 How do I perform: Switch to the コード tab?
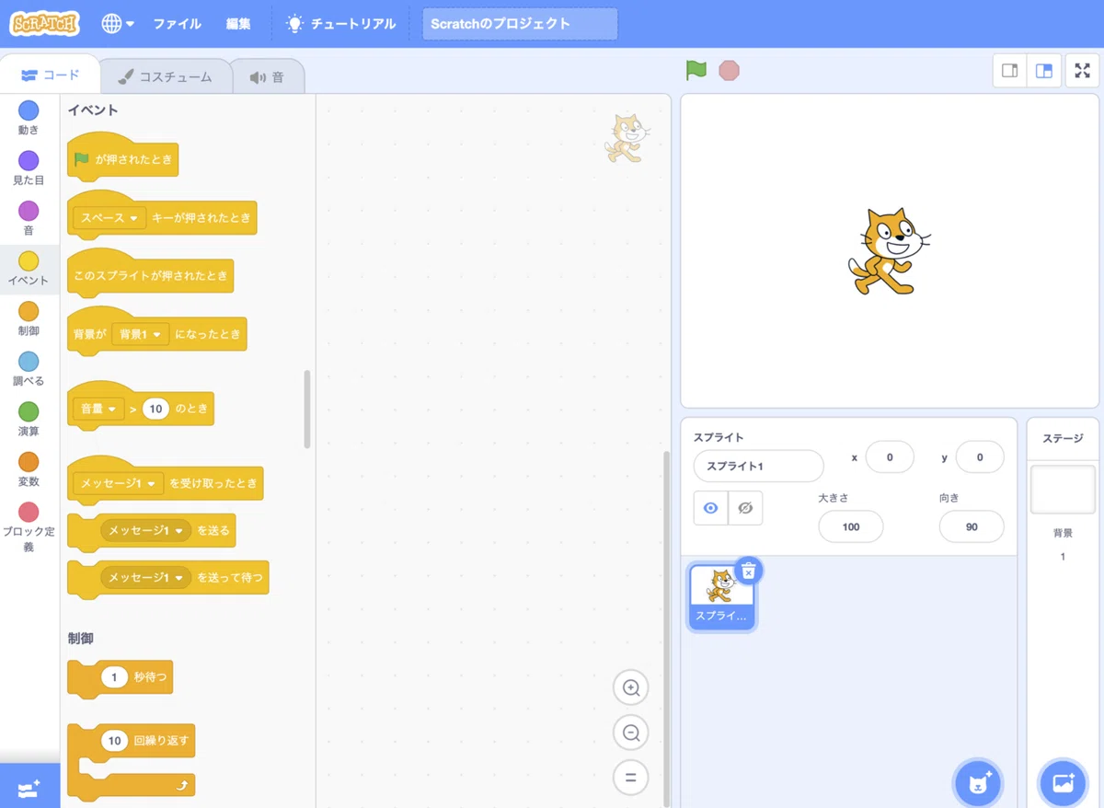click(51, 75)
